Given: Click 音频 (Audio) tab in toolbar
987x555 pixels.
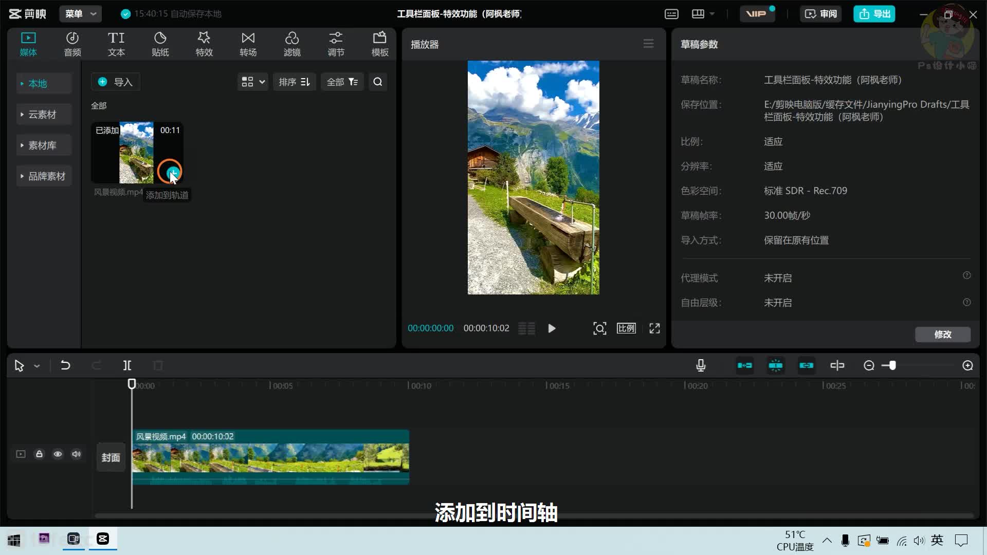Looking at the screenshot, I should pyautogui.click(x=72, y=44).
